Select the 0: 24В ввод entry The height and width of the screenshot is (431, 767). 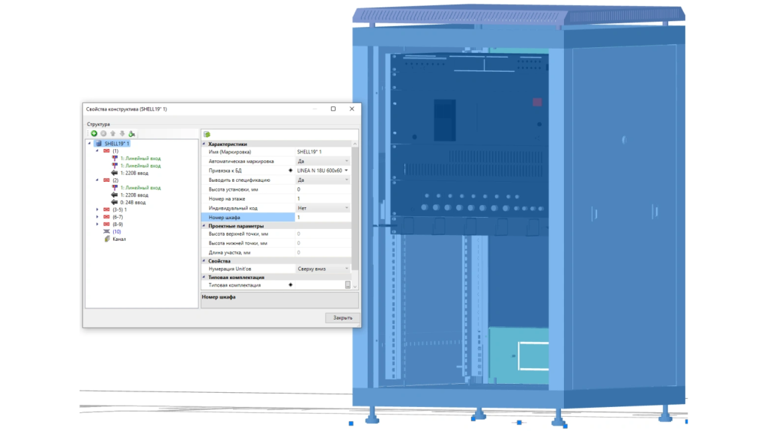133,202
